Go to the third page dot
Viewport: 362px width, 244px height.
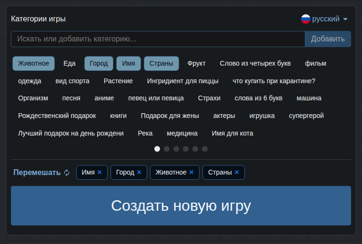[x=176, y=149]
